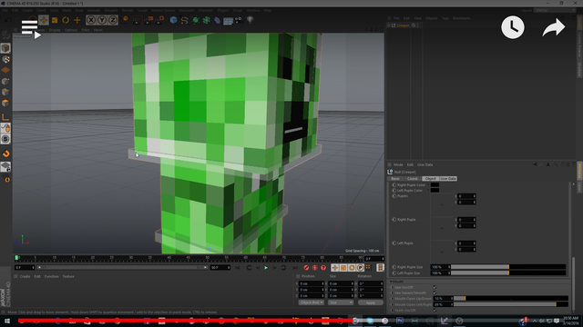Click the timeline end frame 90 F field

tap(220, 268)
